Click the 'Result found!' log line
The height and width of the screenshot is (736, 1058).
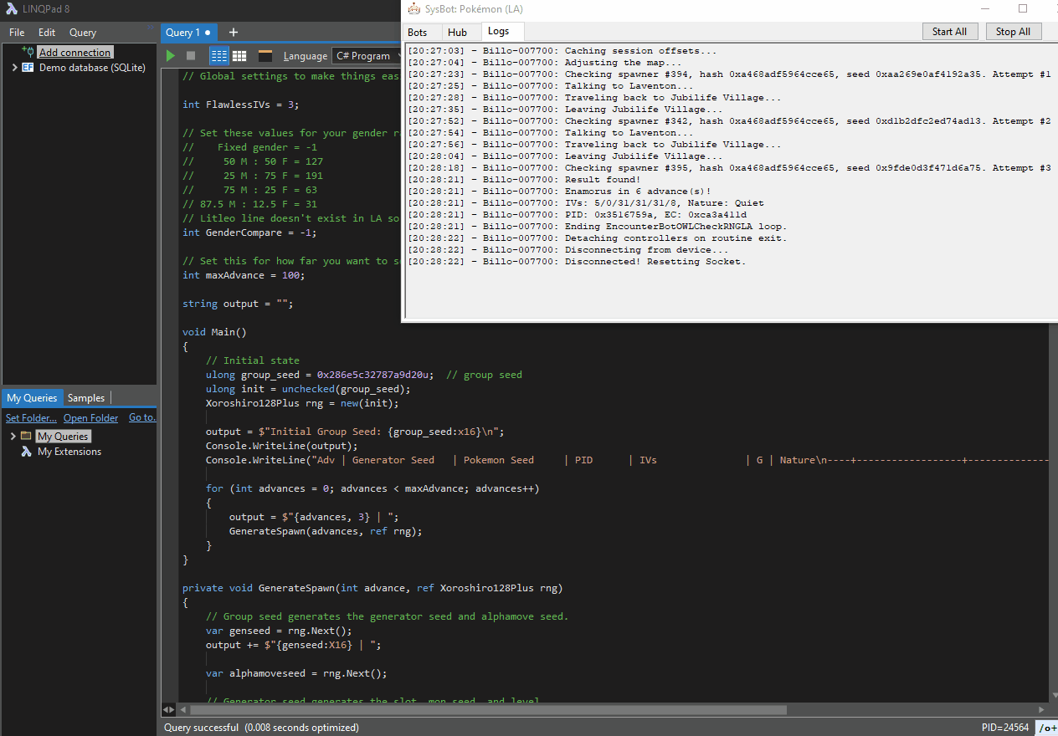[525, 179]
